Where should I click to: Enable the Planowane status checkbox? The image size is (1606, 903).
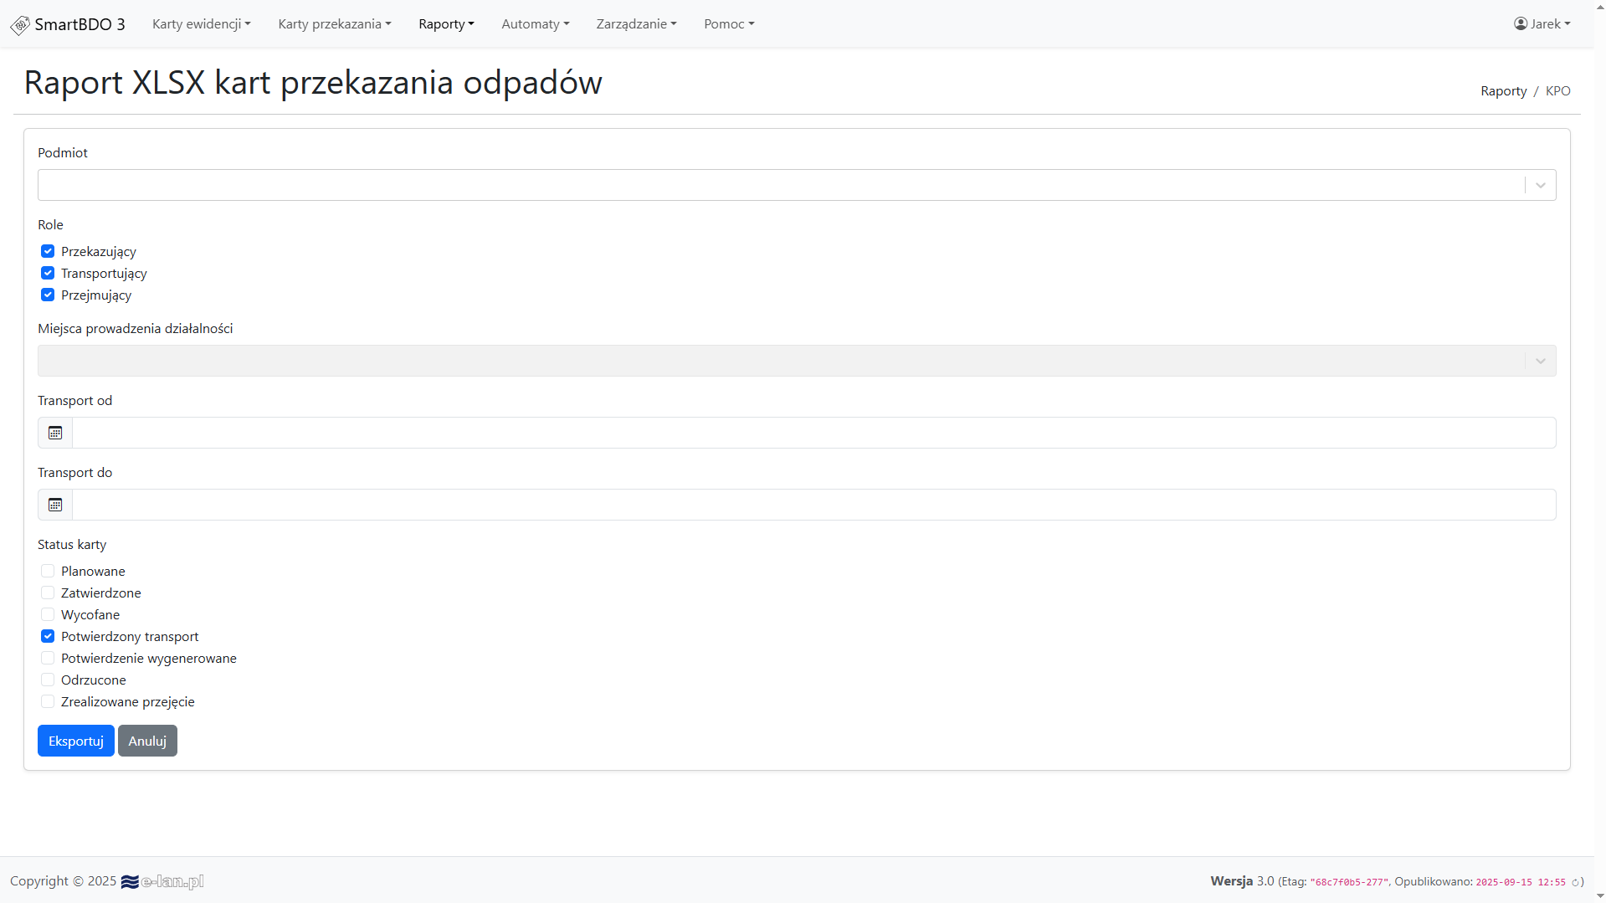[x=48, y=571]
